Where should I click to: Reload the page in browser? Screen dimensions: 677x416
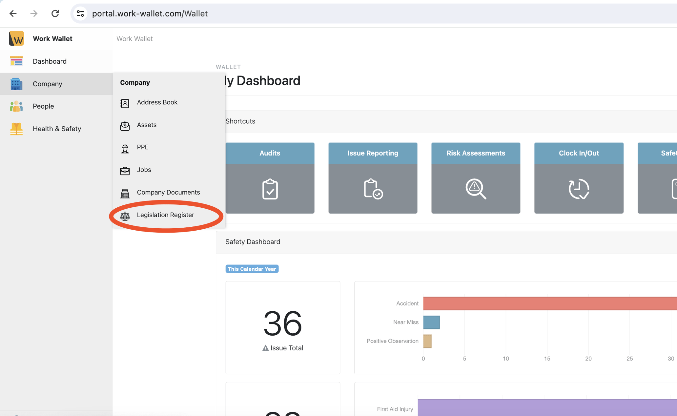55,13
